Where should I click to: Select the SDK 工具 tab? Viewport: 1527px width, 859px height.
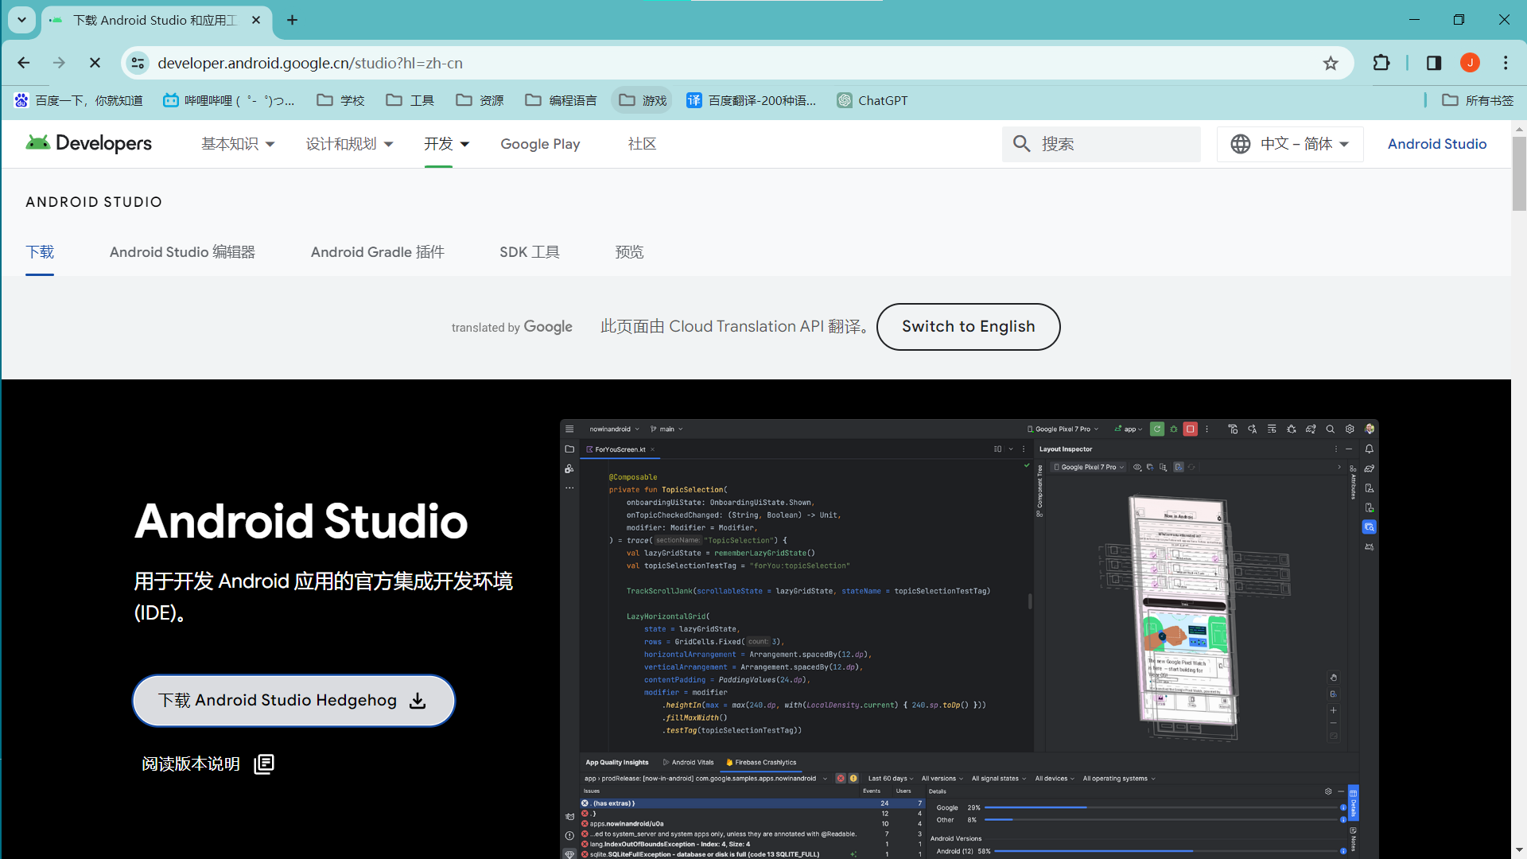click(x=530, y=252)
